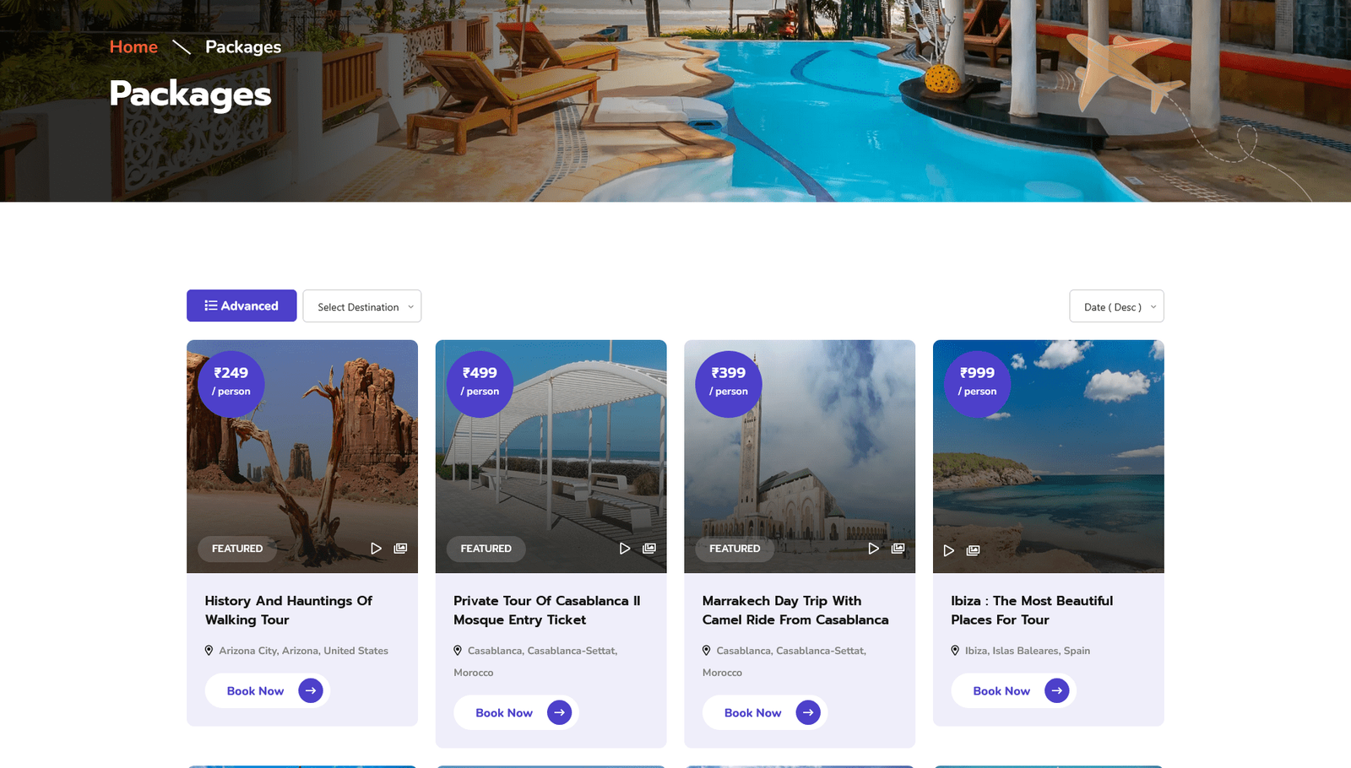Click Book Now for History And Hauntings tour
This screenshot has width=1351, height=768.
pyautogui.click(x=267, y=690)
